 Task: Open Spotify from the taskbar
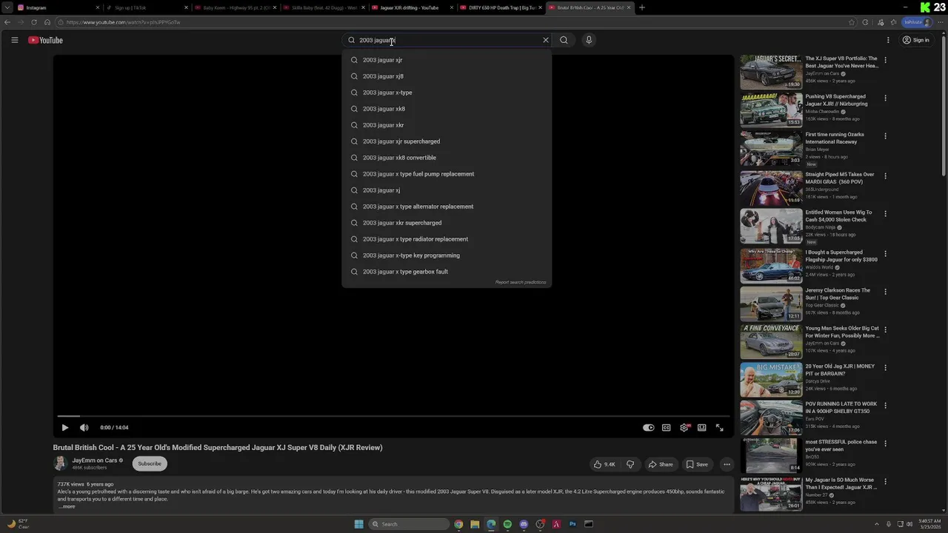coord(507,524)
